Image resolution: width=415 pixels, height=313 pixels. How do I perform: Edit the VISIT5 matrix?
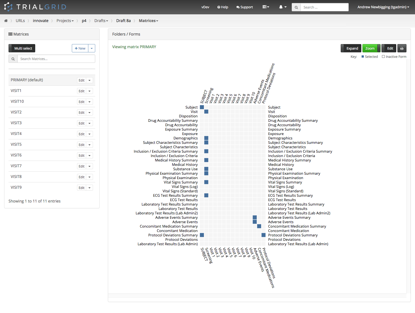(81, 145)
